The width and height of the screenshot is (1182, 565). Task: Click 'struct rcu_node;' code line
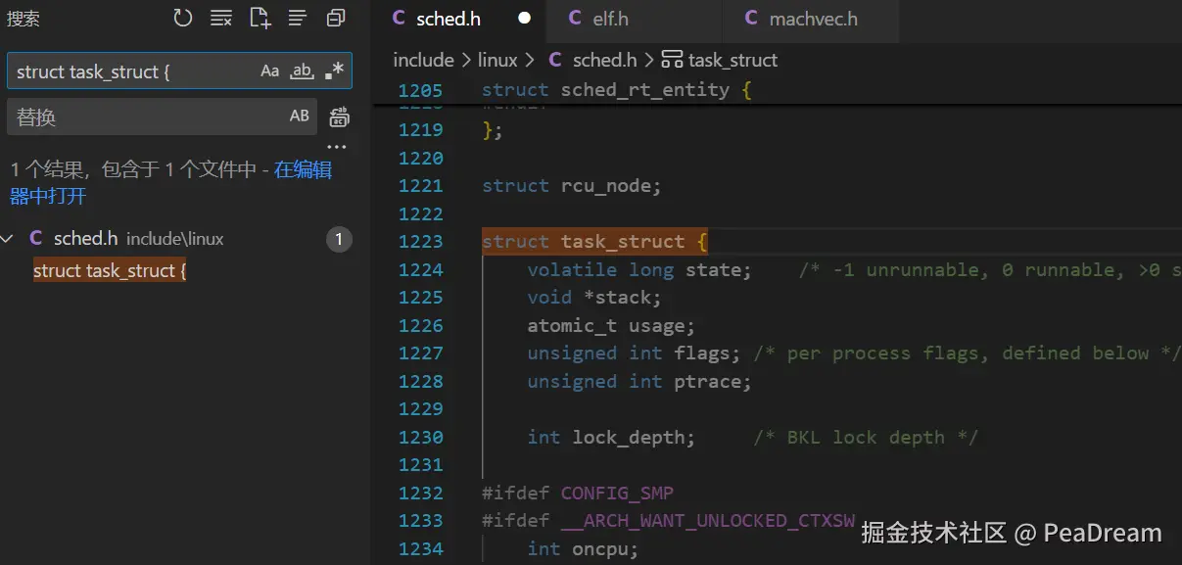point(572,186)
